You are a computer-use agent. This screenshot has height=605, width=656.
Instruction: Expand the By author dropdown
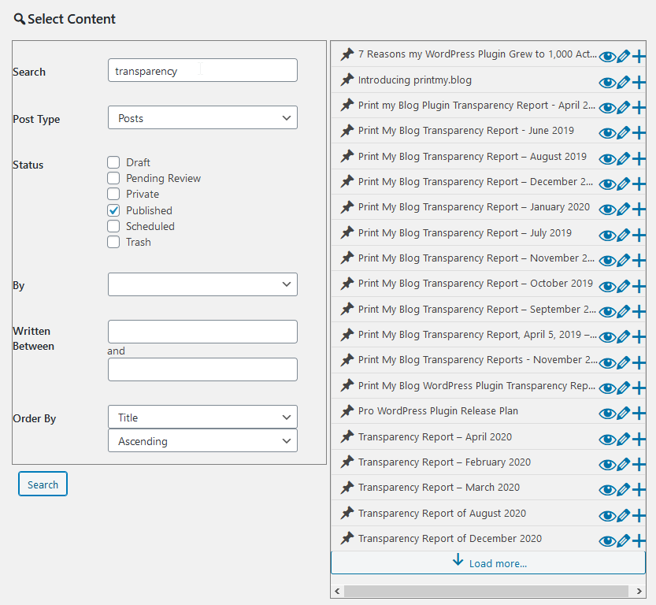(202, 284)
